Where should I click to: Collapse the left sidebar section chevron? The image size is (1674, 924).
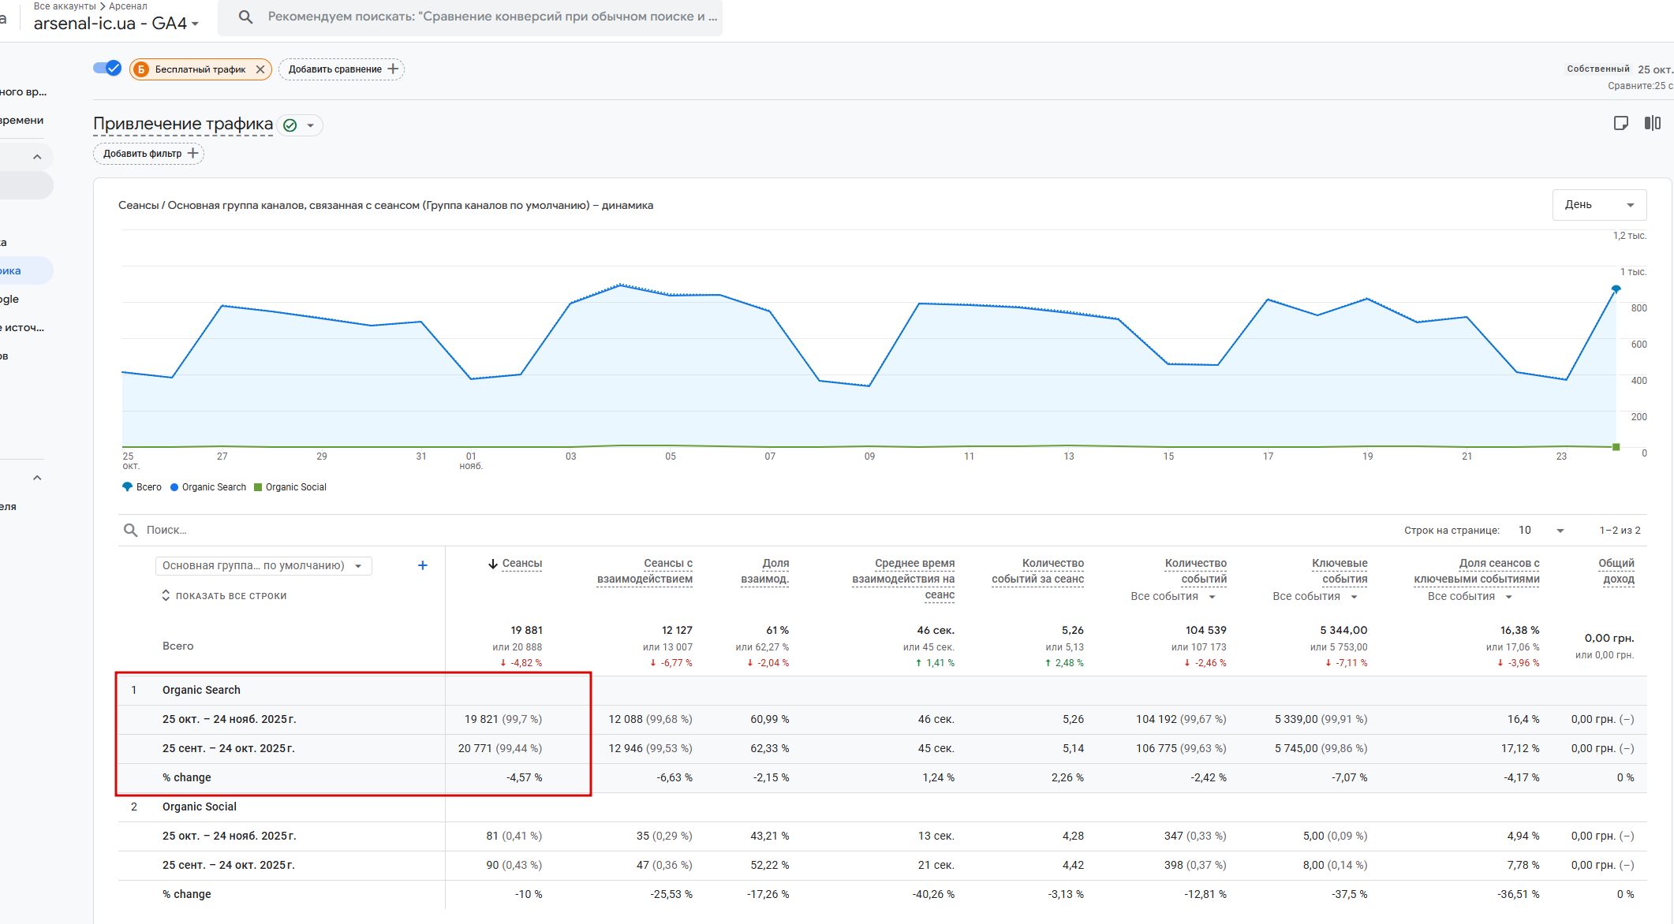point(37,157)
